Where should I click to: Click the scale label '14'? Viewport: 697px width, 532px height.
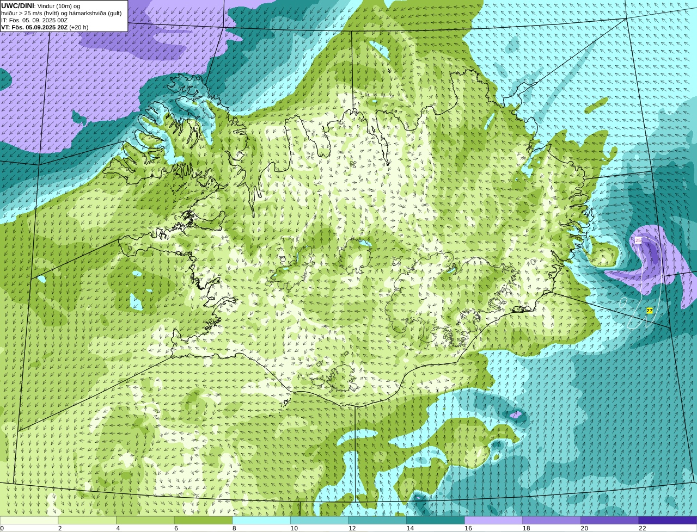click(410, 528)
